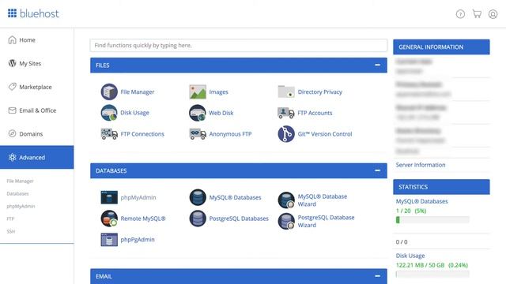The height and width of the screenshot is (284, 506).
Task: Click the STATISTICS panel header
Action: tap(441, 187)
